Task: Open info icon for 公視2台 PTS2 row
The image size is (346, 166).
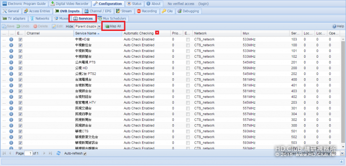Action: pos(11,74)
